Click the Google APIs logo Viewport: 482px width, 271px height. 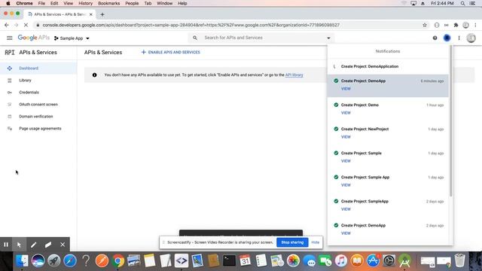33,38
